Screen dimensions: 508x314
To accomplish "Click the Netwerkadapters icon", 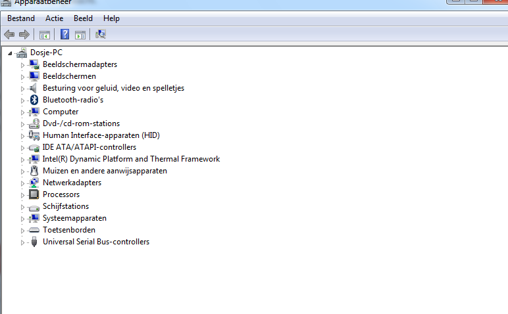I will (34, 183).
